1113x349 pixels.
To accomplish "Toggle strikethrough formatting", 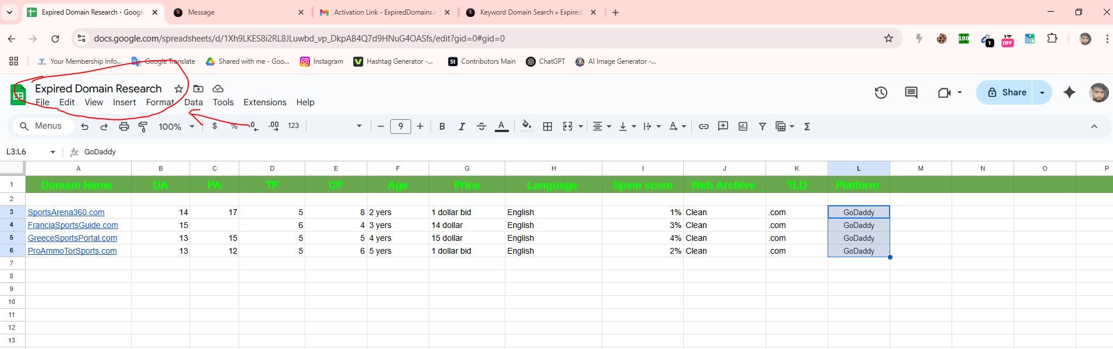I will click(481, 126).
